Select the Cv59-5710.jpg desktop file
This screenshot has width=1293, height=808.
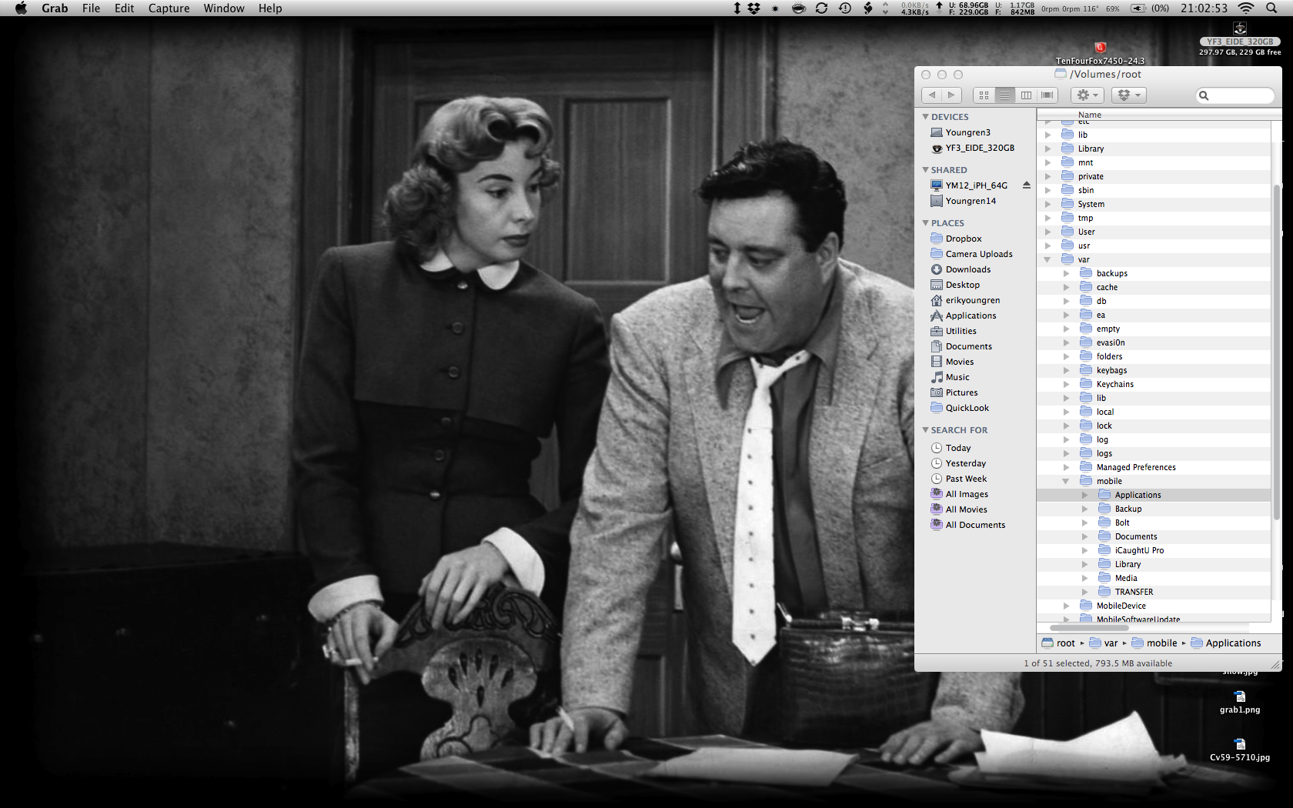1240,750
